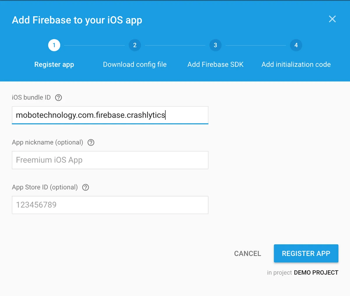Screen dimensions: 350x296
Task: Click the DEMO PROJECT project name
Action: pyautogui.click(x=316, y=273)
